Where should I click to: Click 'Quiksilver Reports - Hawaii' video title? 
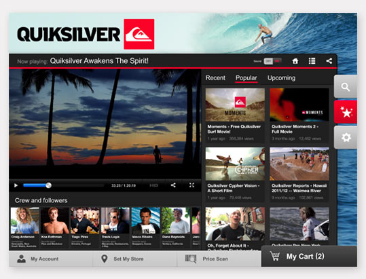299,188
